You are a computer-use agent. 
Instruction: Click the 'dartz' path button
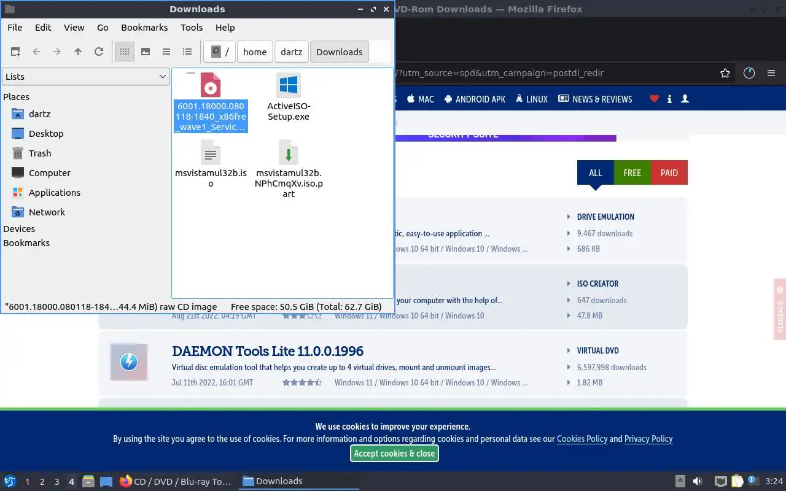point(292,52)
